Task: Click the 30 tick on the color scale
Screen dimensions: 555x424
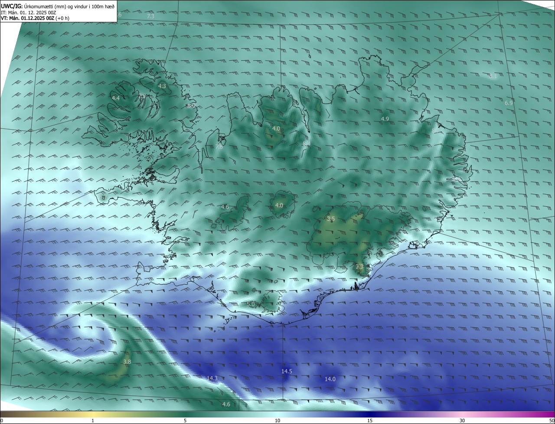Action: (462, 421)
